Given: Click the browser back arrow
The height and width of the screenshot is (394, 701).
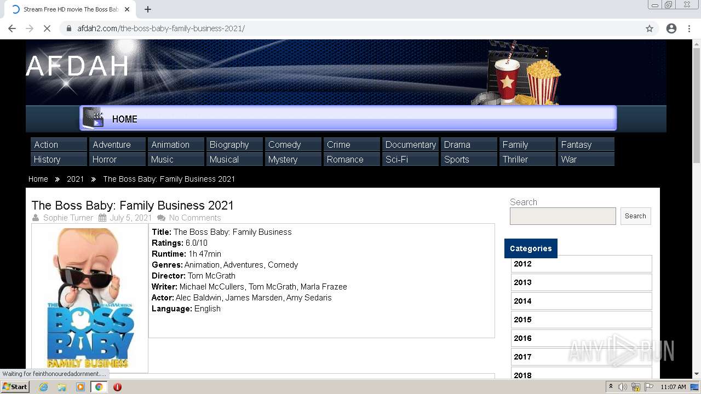Looking at the screenshot, I should (x=12, y=28).
